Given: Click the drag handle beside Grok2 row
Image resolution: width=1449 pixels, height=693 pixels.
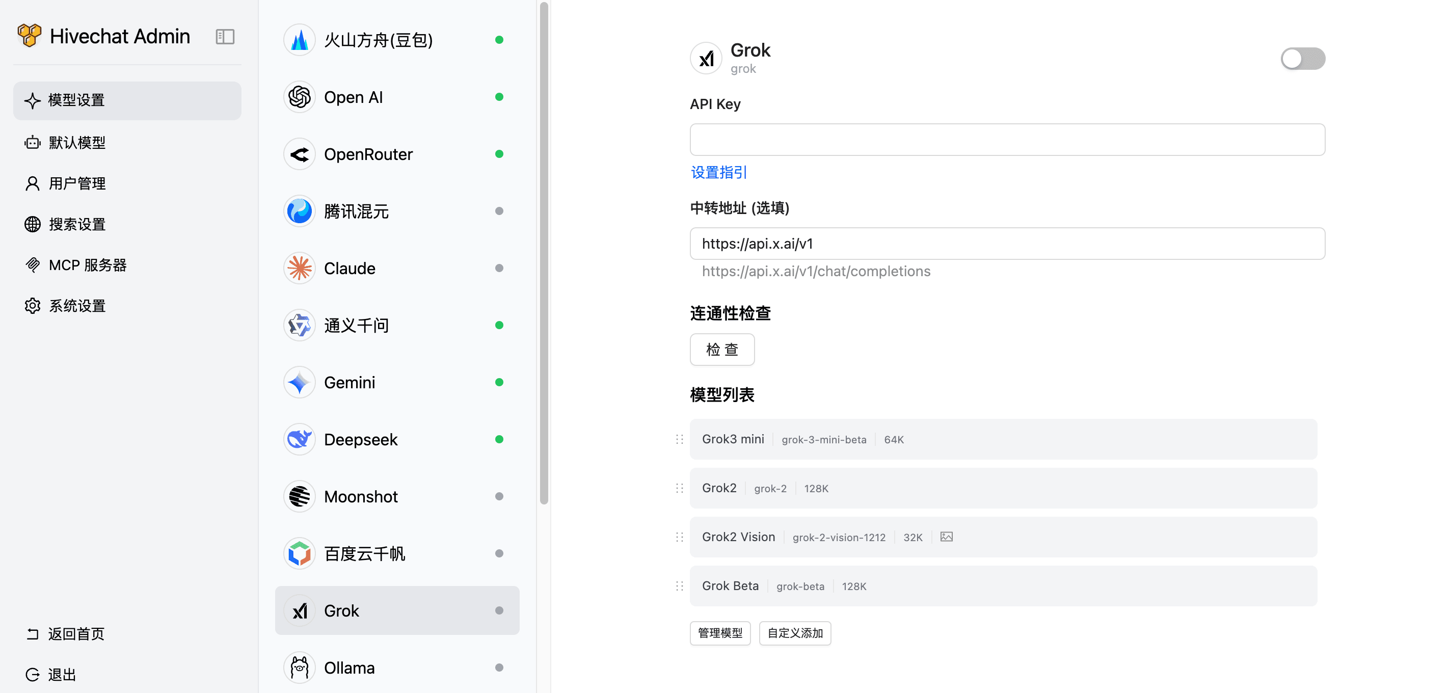Looking at the screenshot, I should [x=680, y=488].
